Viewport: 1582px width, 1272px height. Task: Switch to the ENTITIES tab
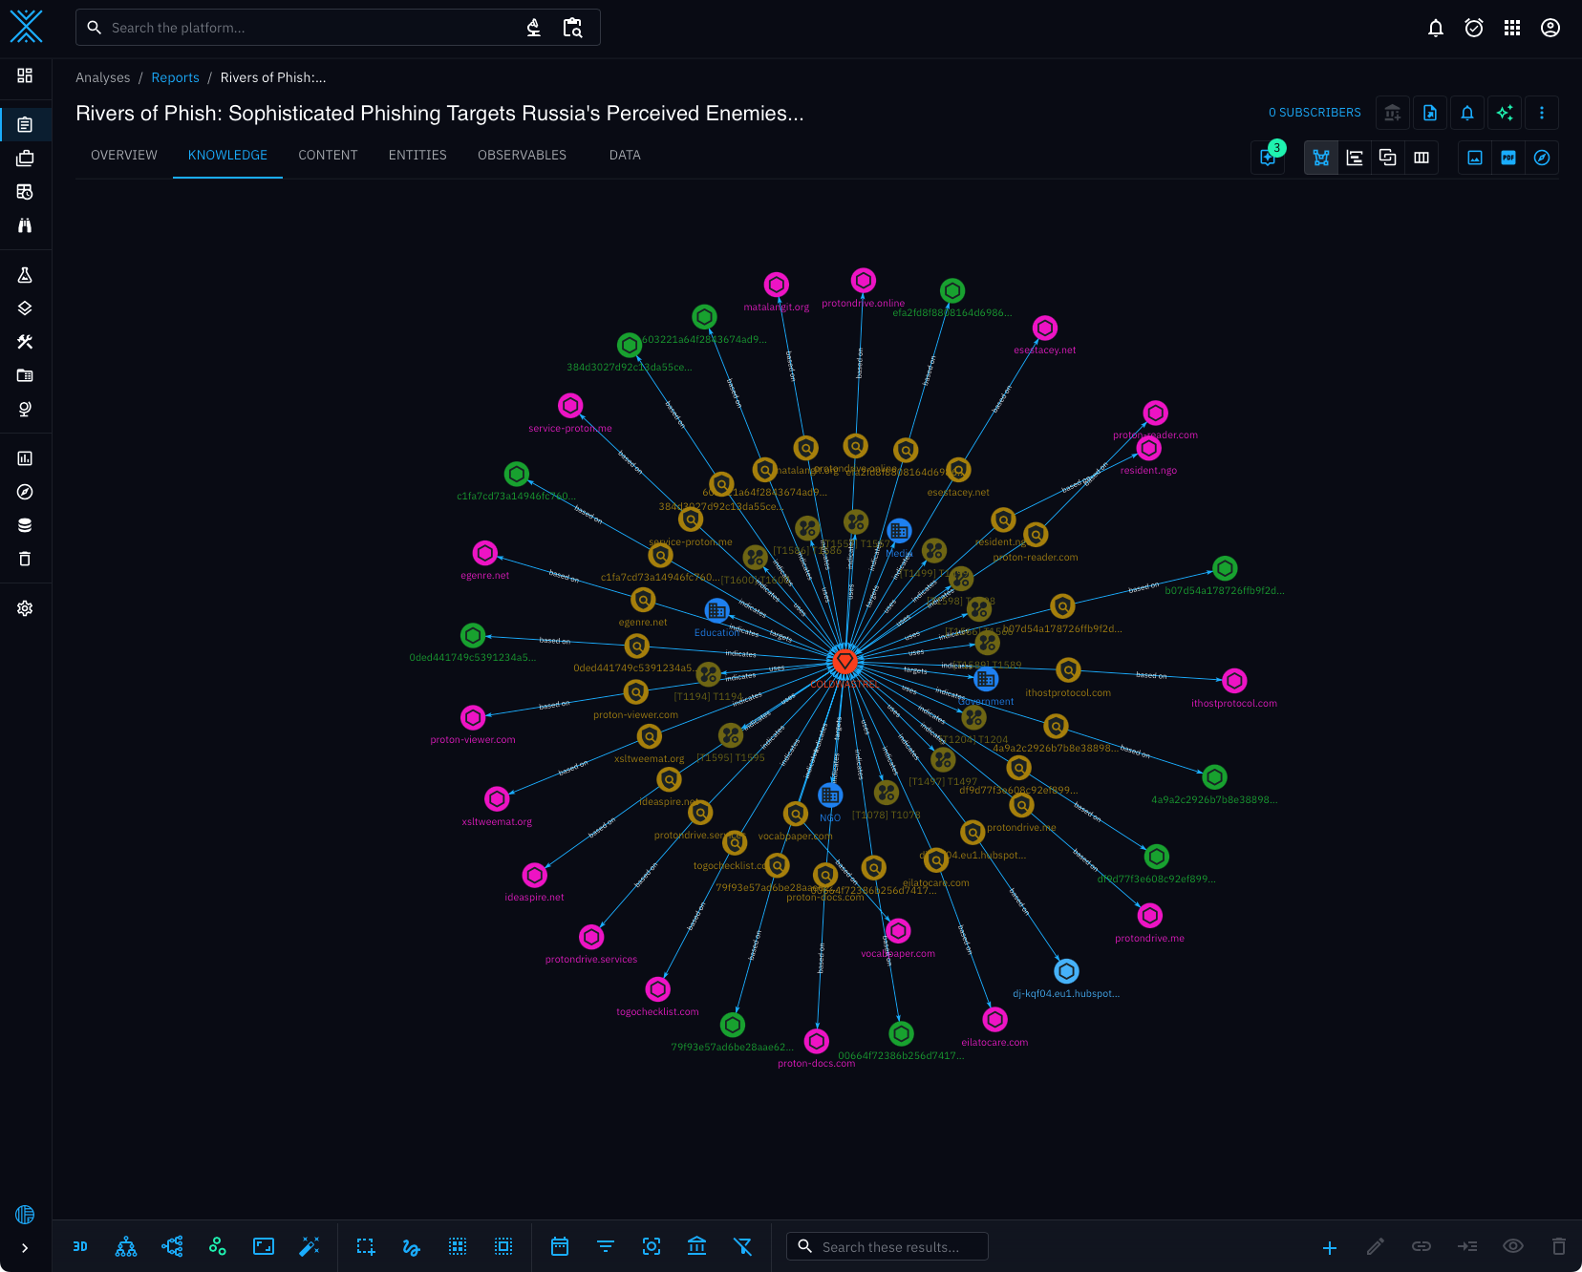[x=417, y=155]
